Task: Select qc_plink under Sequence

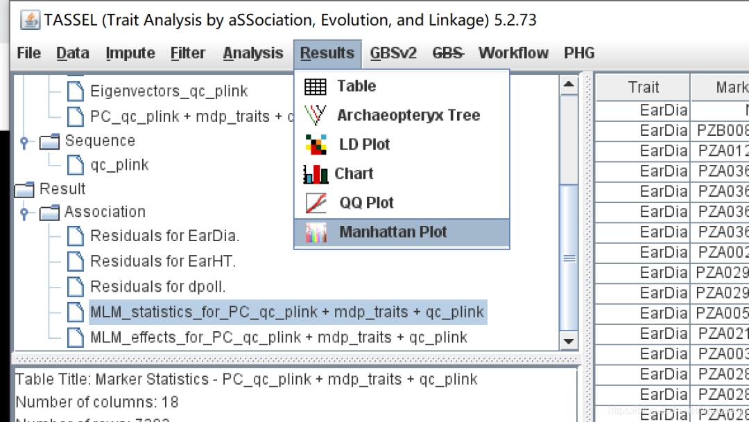Action: [119, 165]
